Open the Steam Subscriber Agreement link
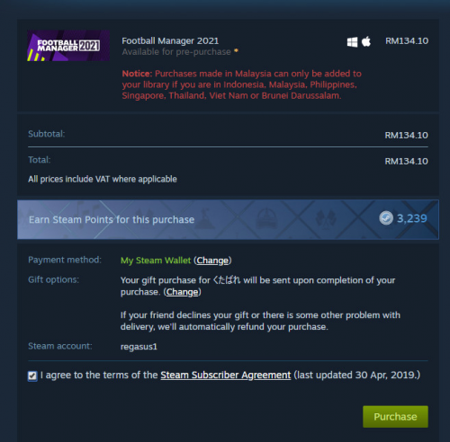450x442 pixels. pos(226,375)
